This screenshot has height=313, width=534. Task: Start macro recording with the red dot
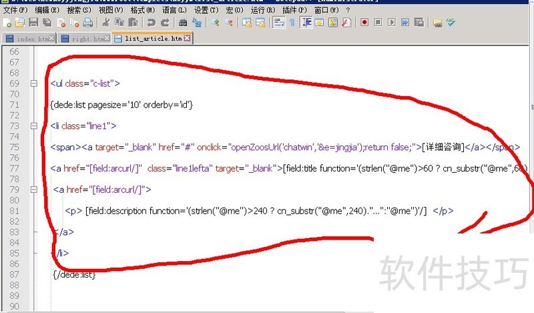click(364, 23)
